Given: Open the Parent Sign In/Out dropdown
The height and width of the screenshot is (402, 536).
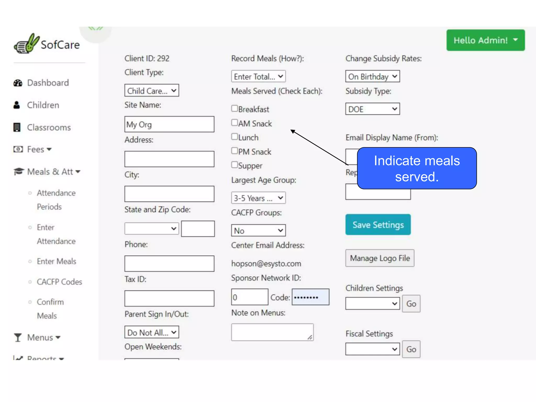Looking at the screenshot, I should click(152, 332).
